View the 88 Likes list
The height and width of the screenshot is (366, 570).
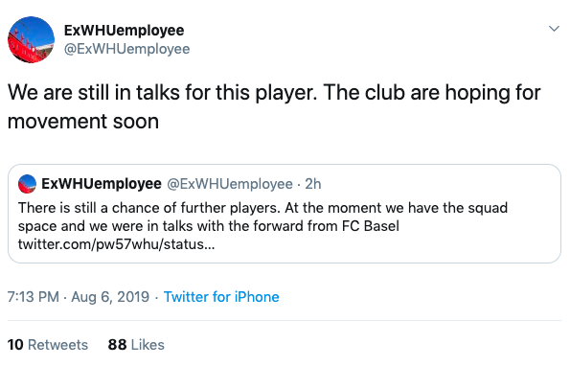pos(136,345)
